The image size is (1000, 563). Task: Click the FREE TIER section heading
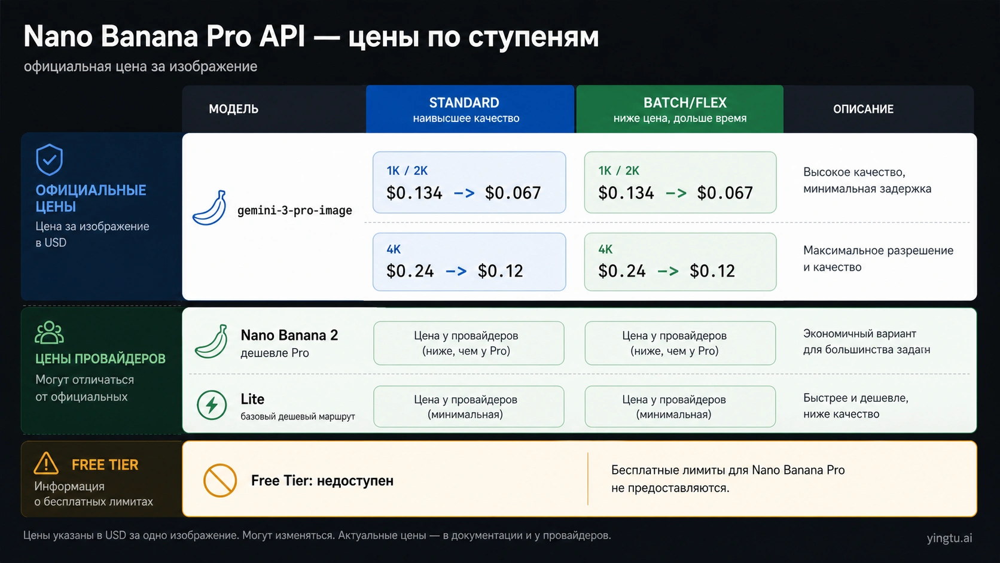[x=105, y=465]
